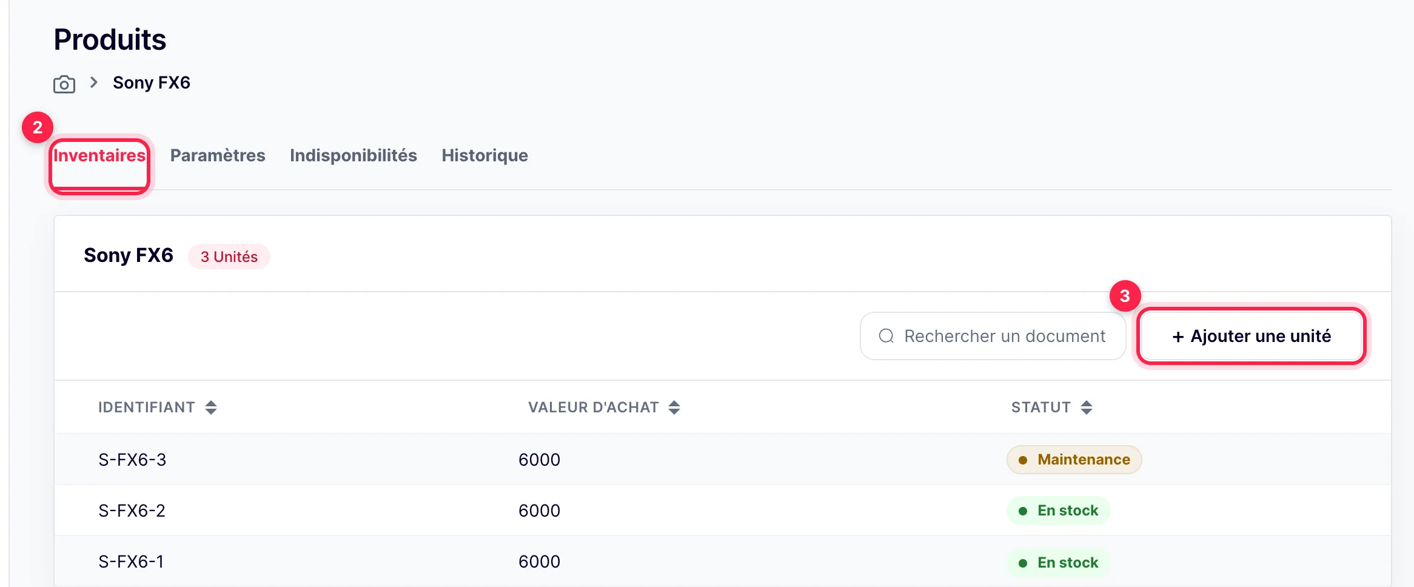This screenshot has width=1414, height=587.
Task: Click the 6000 value for S-FX6-3
Action: click(x=539, y=460)
